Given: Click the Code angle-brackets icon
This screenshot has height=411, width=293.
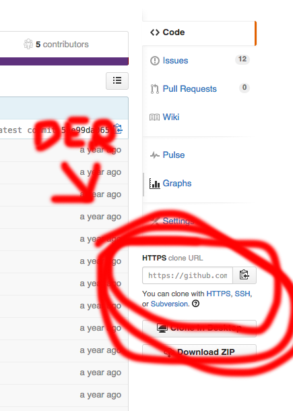Looking at the screenshot, I should [x=155, y=32].
